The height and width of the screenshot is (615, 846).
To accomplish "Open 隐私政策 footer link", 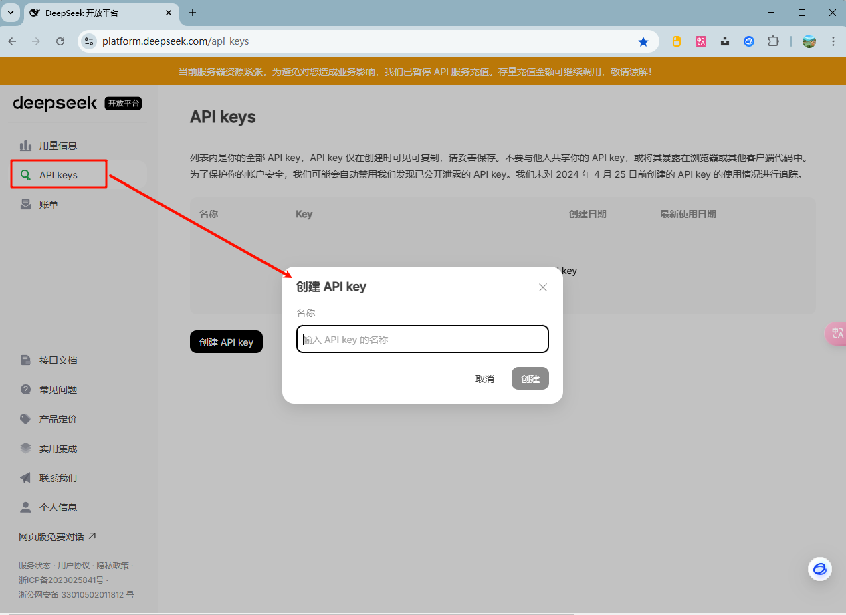I will tap(113, 566).
